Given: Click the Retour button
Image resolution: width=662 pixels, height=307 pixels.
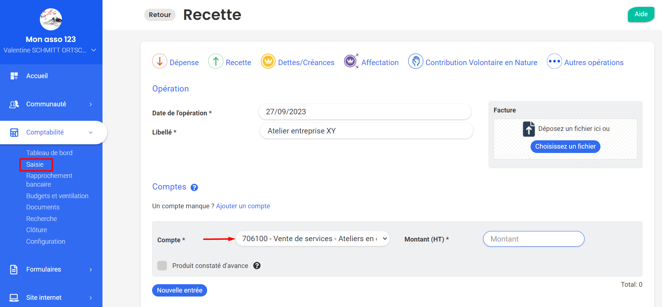Looking at the screenshot, I should [x=160, y=15].
